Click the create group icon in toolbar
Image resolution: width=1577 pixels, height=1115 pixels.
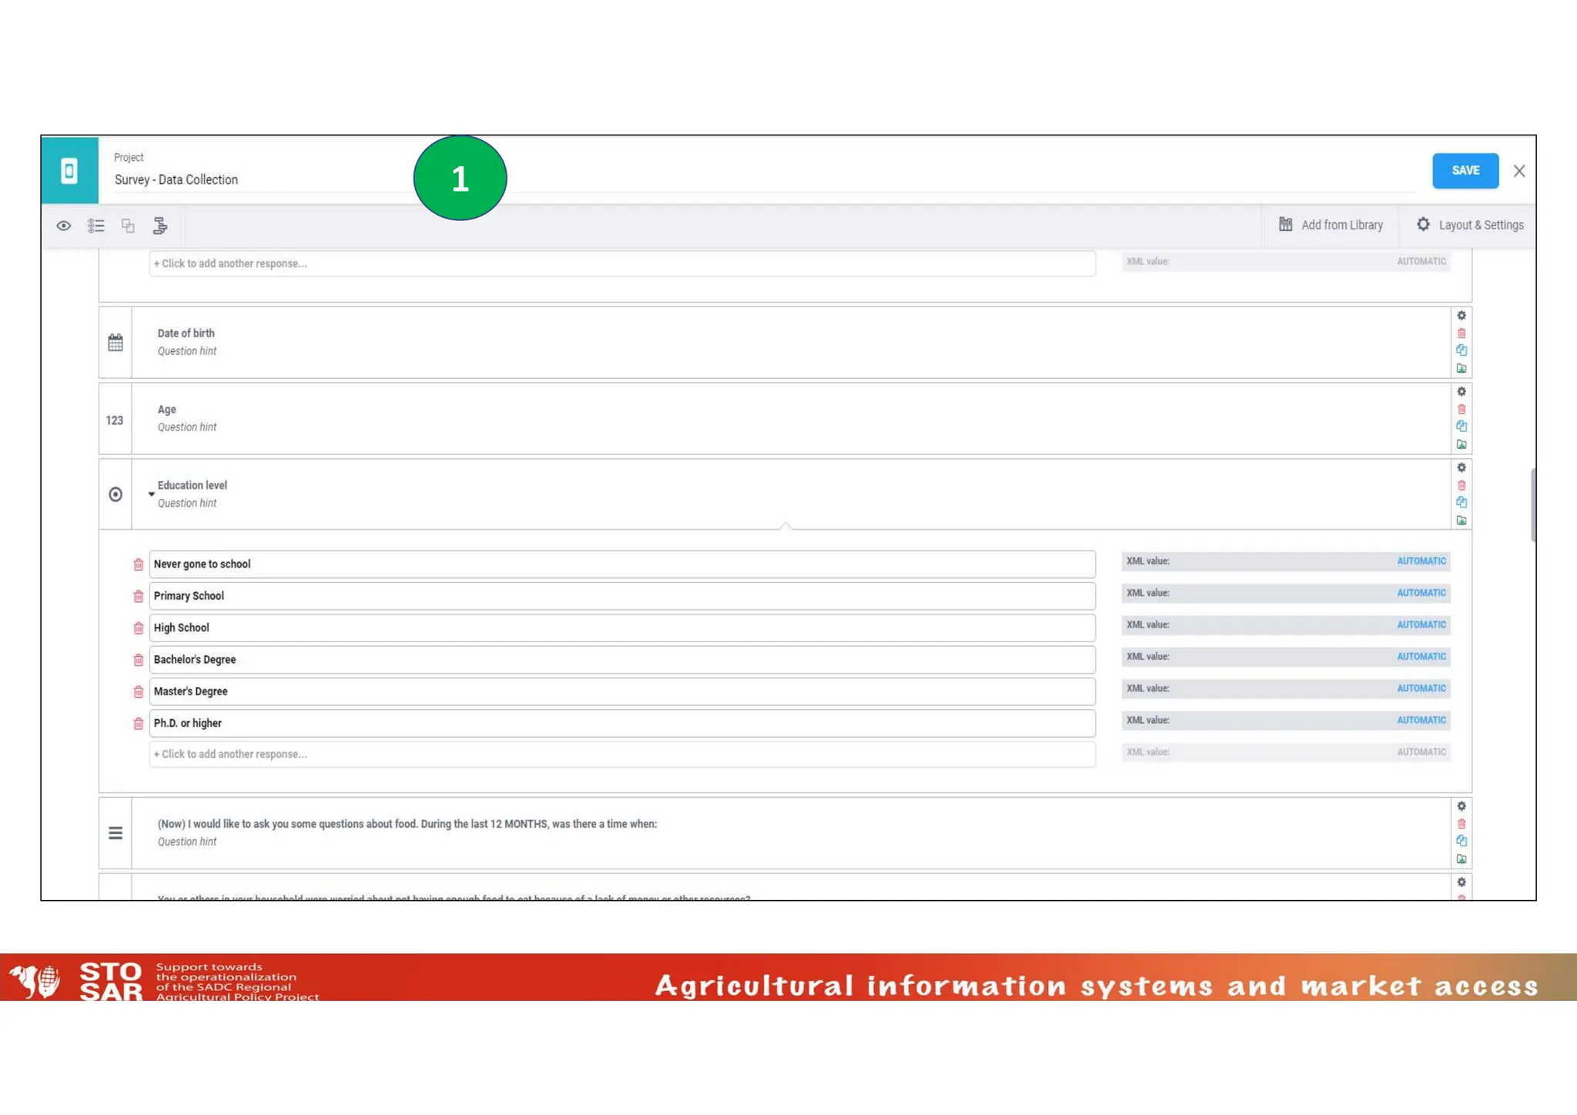click(128, 226)
